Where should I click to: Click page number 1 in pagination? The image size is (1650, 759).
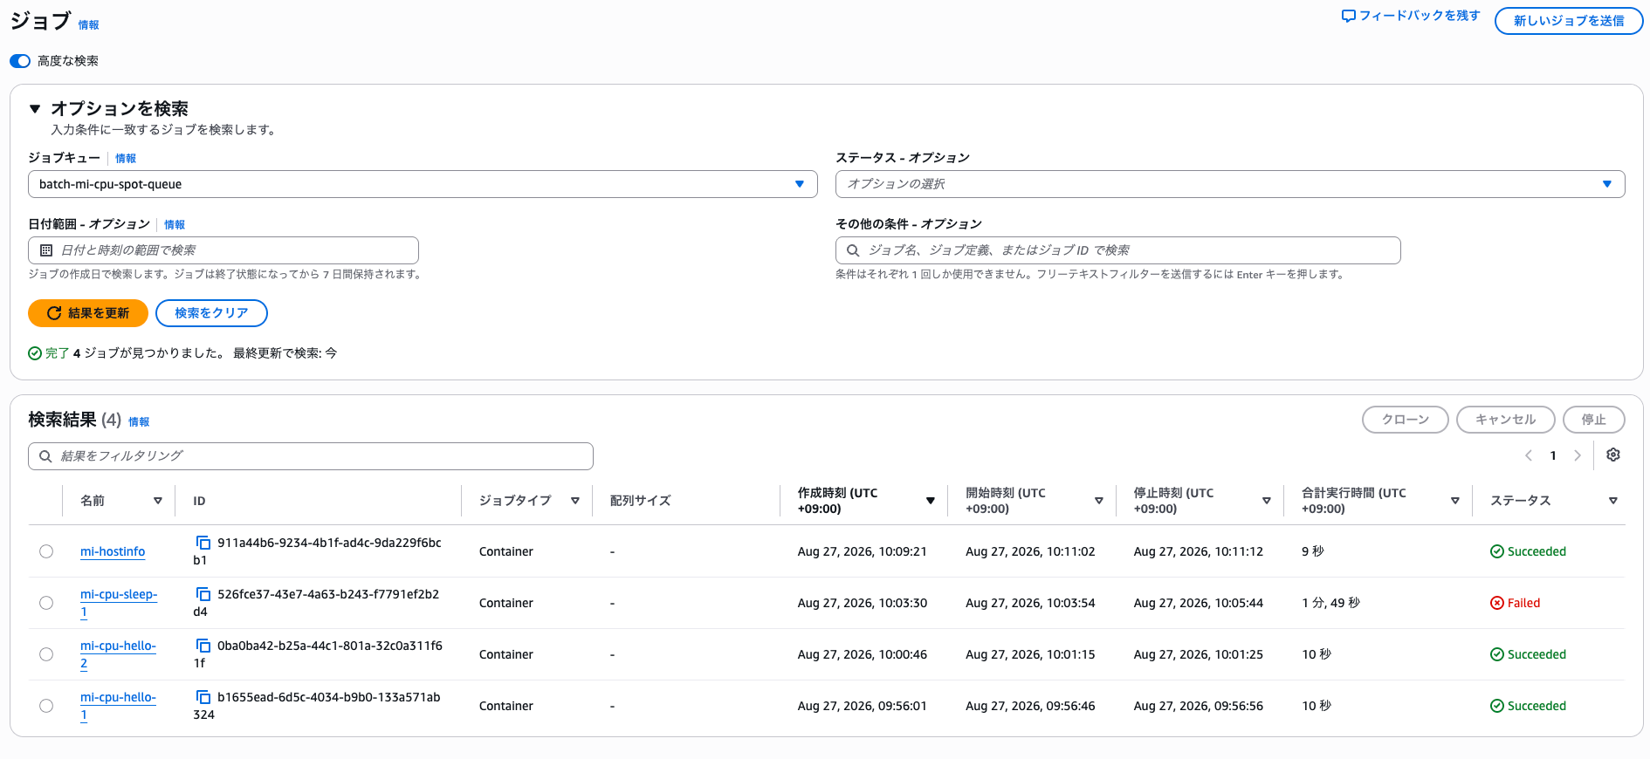click(1553, 455)
